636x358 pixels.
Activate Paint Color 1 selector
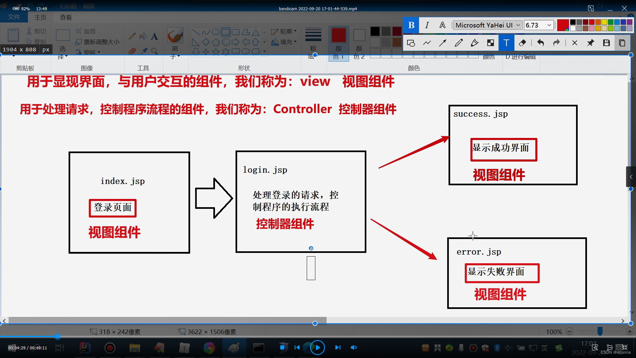pos(339,43)
